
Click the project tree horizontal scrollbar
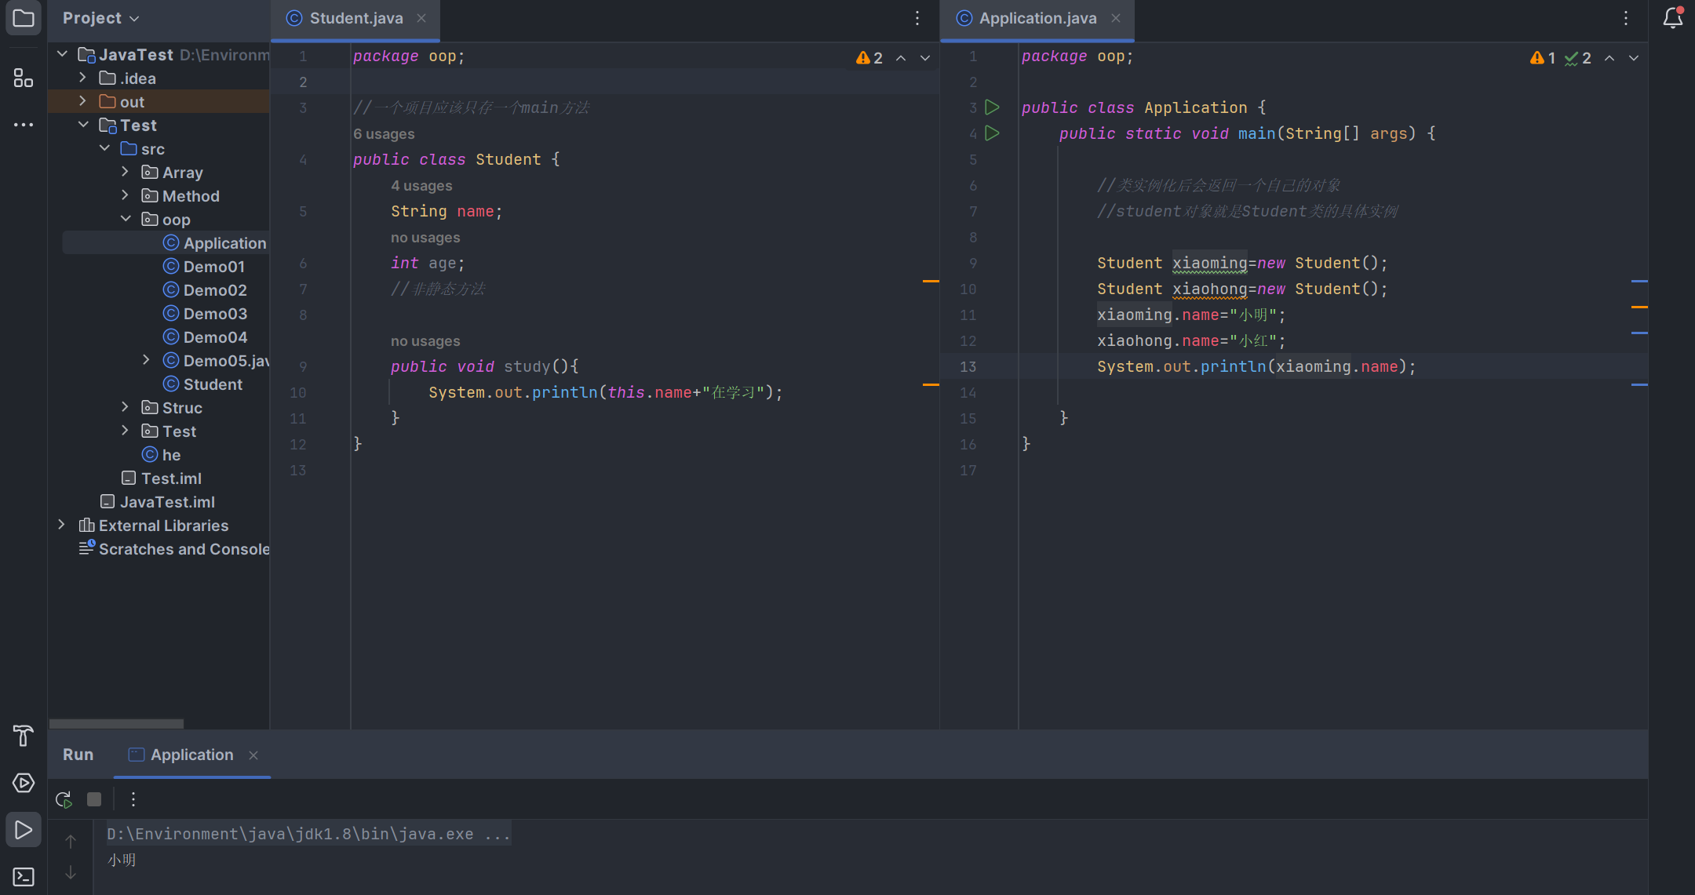pos(116,723)
